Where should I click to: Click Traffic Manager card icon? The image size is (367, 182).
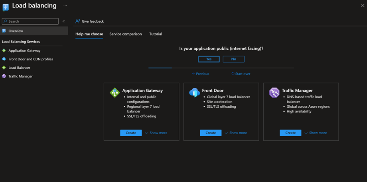click(274, 93)
